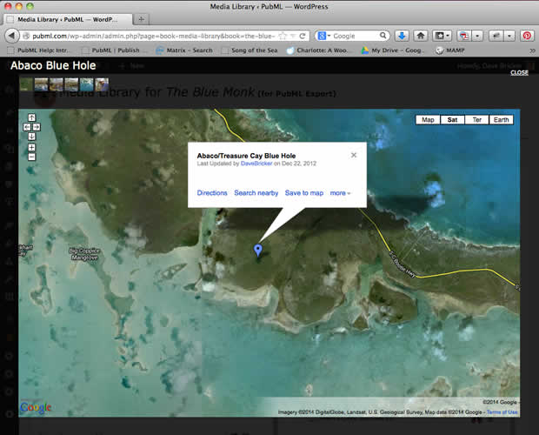Open the Matrix - Search bookmark
This screenshot has height=435, width=539.
click(x=189, y=50)
